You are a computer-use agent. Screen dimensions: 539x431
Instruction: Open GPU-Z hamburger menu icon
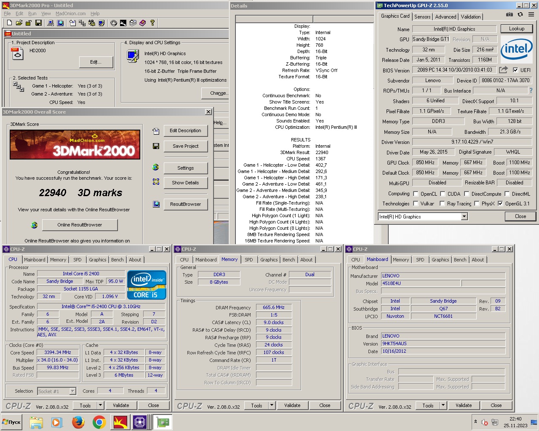531,14
